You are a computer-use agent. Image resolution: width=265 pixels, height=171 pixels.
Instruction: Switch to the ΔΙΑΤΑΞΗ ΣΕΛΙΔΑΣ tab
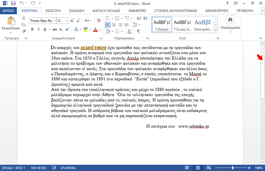(x=106, y=11)
